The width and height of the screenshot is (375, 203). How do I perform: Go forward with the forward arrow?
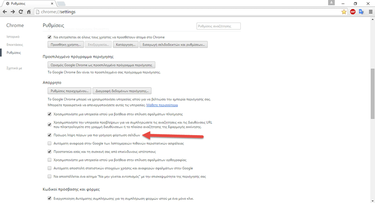tap(13, 12)
